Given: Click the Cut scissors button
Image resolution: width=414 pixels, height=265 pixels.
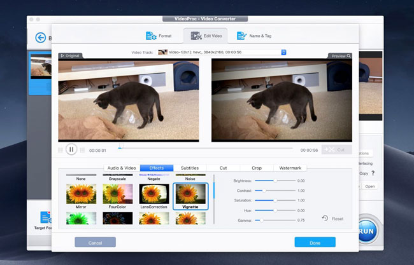Looking at the screenshot, I should click(x=337, y=149).
